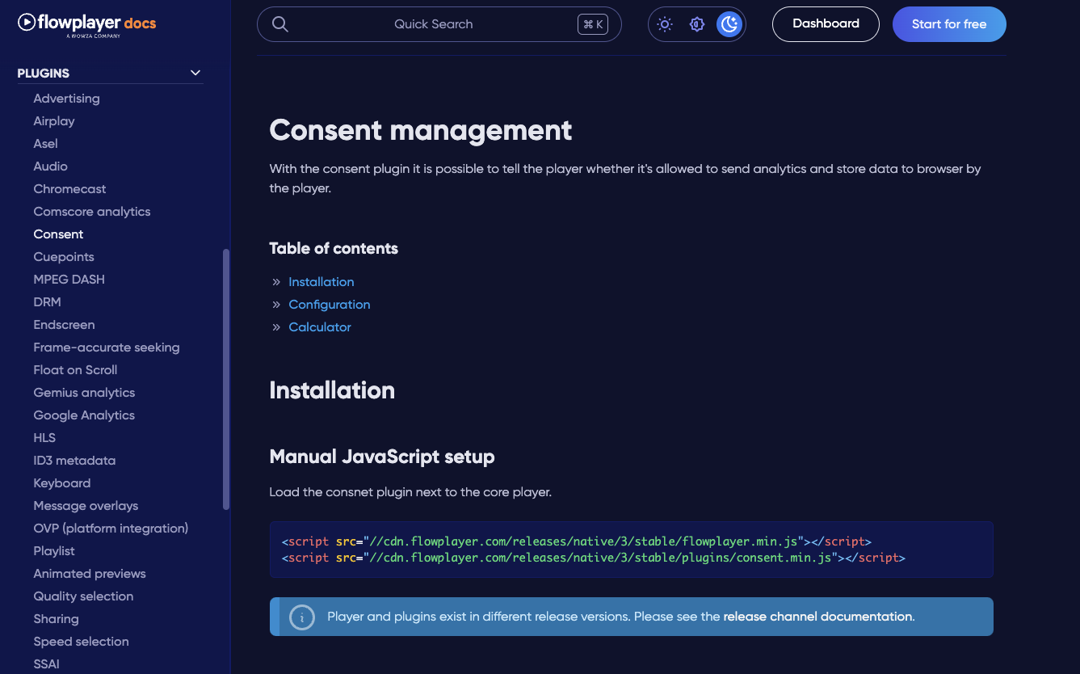Image resolution: width=1080 pixels, height=674 pixels.
Task: Click the Flowplayer docs logo
Action: coord(87,24)
